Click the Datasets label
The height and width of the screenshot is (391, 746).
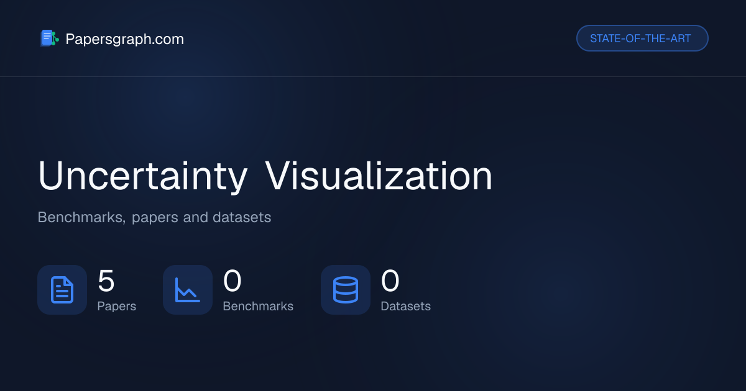coord(405,306)
